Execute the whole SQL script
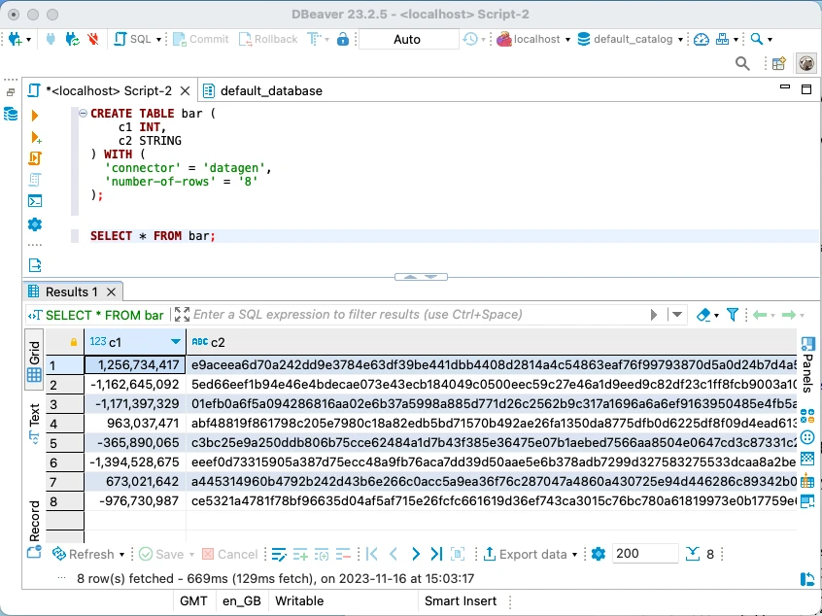The width and height of the screenshot is (822, 616). [x=35, y=158]
